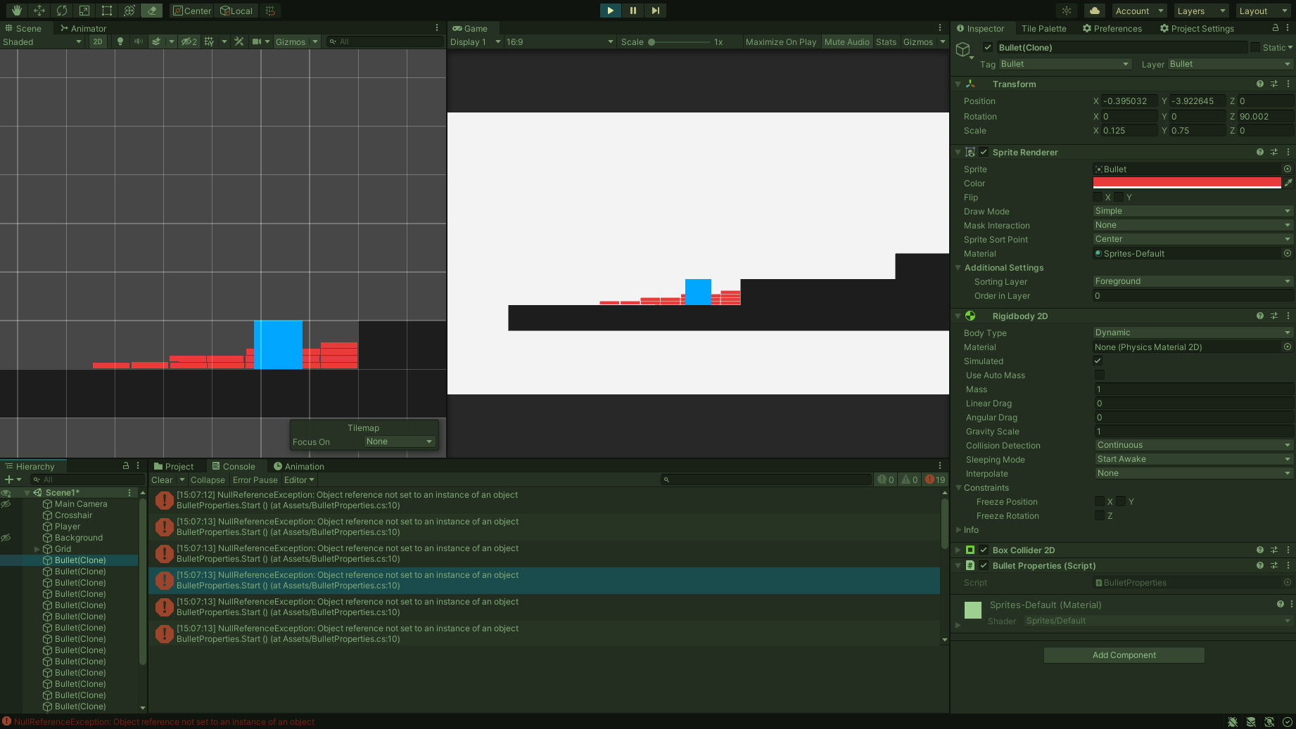Toggle the Freeze Rotation Z constraint
This screenshot has height=729, width=1296.
coord(1099,515)
